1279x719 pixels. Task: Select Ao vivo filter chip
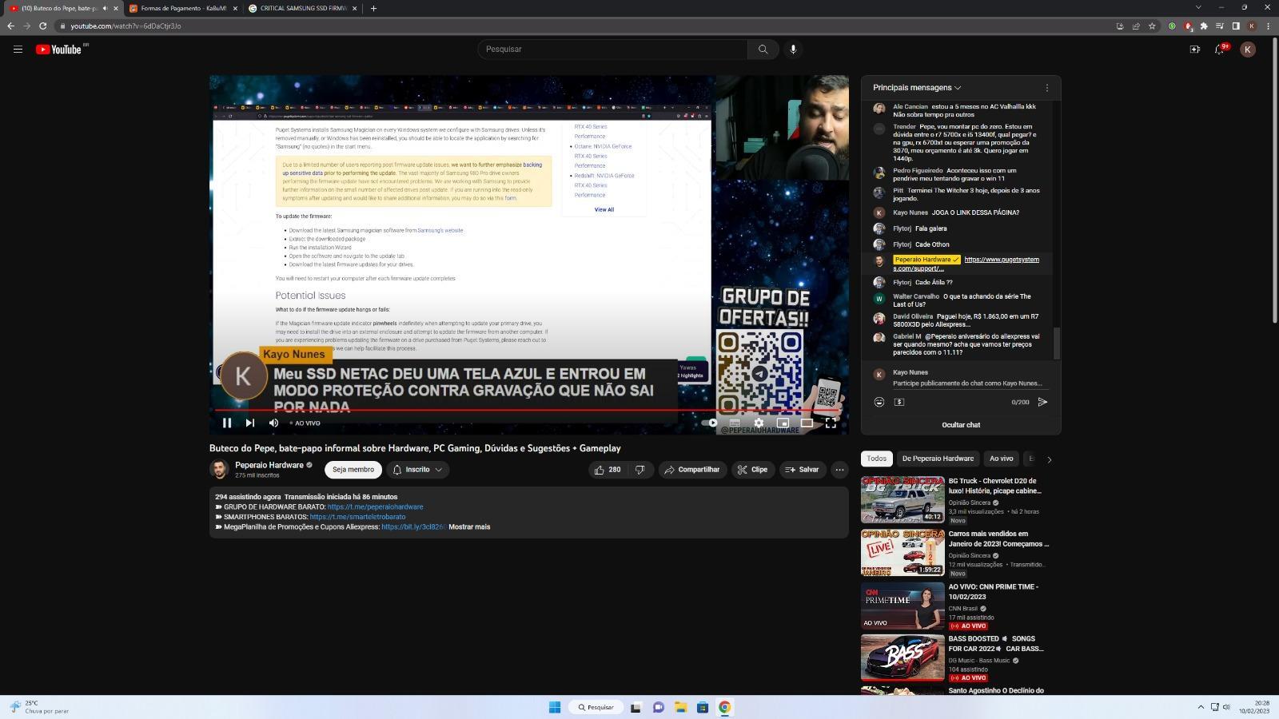click(x=1001, y=459)
